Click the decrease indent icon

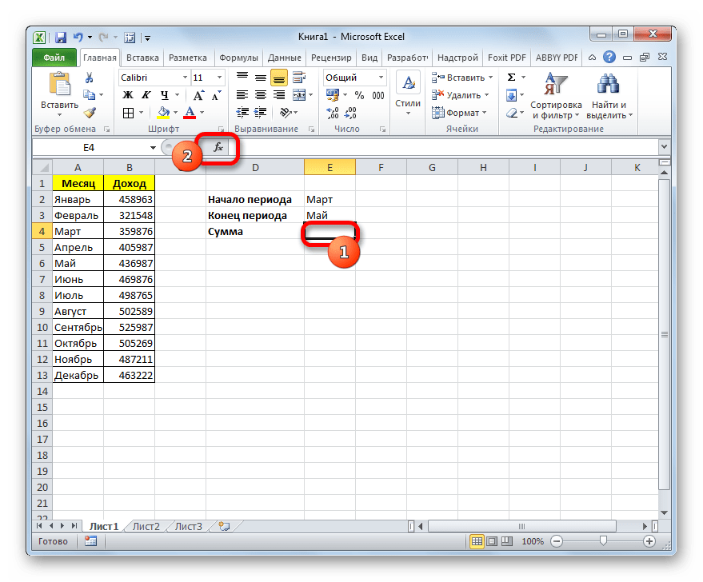tap(242, 113)
